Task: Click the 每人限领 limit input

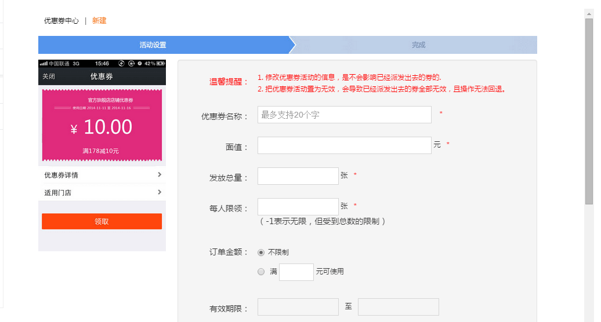Action: click(298, 207)
